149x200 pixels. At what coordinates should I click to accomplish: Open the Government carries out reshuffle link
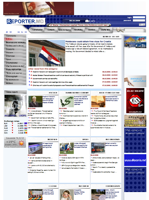pyautogui.click(x=45, y=79)
